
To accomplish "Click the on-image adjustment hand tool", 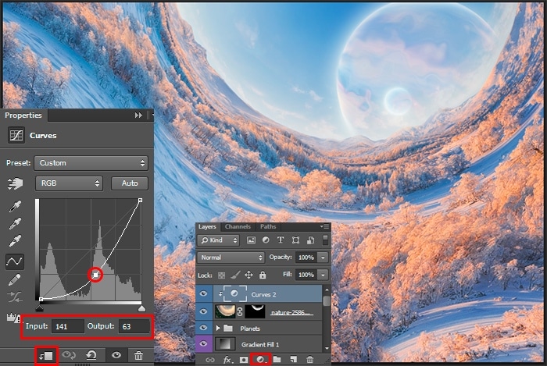I will pos(15,183).
